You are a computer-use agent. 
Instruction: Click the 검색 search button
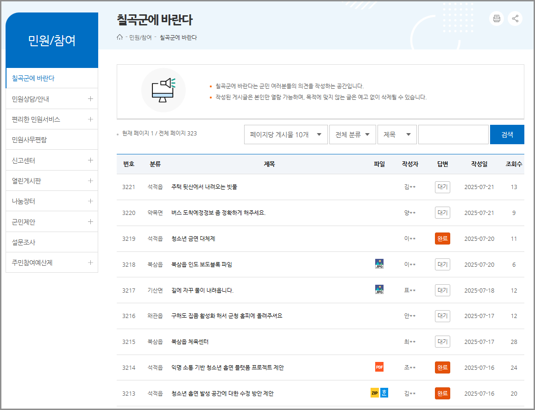pos(507,134)
